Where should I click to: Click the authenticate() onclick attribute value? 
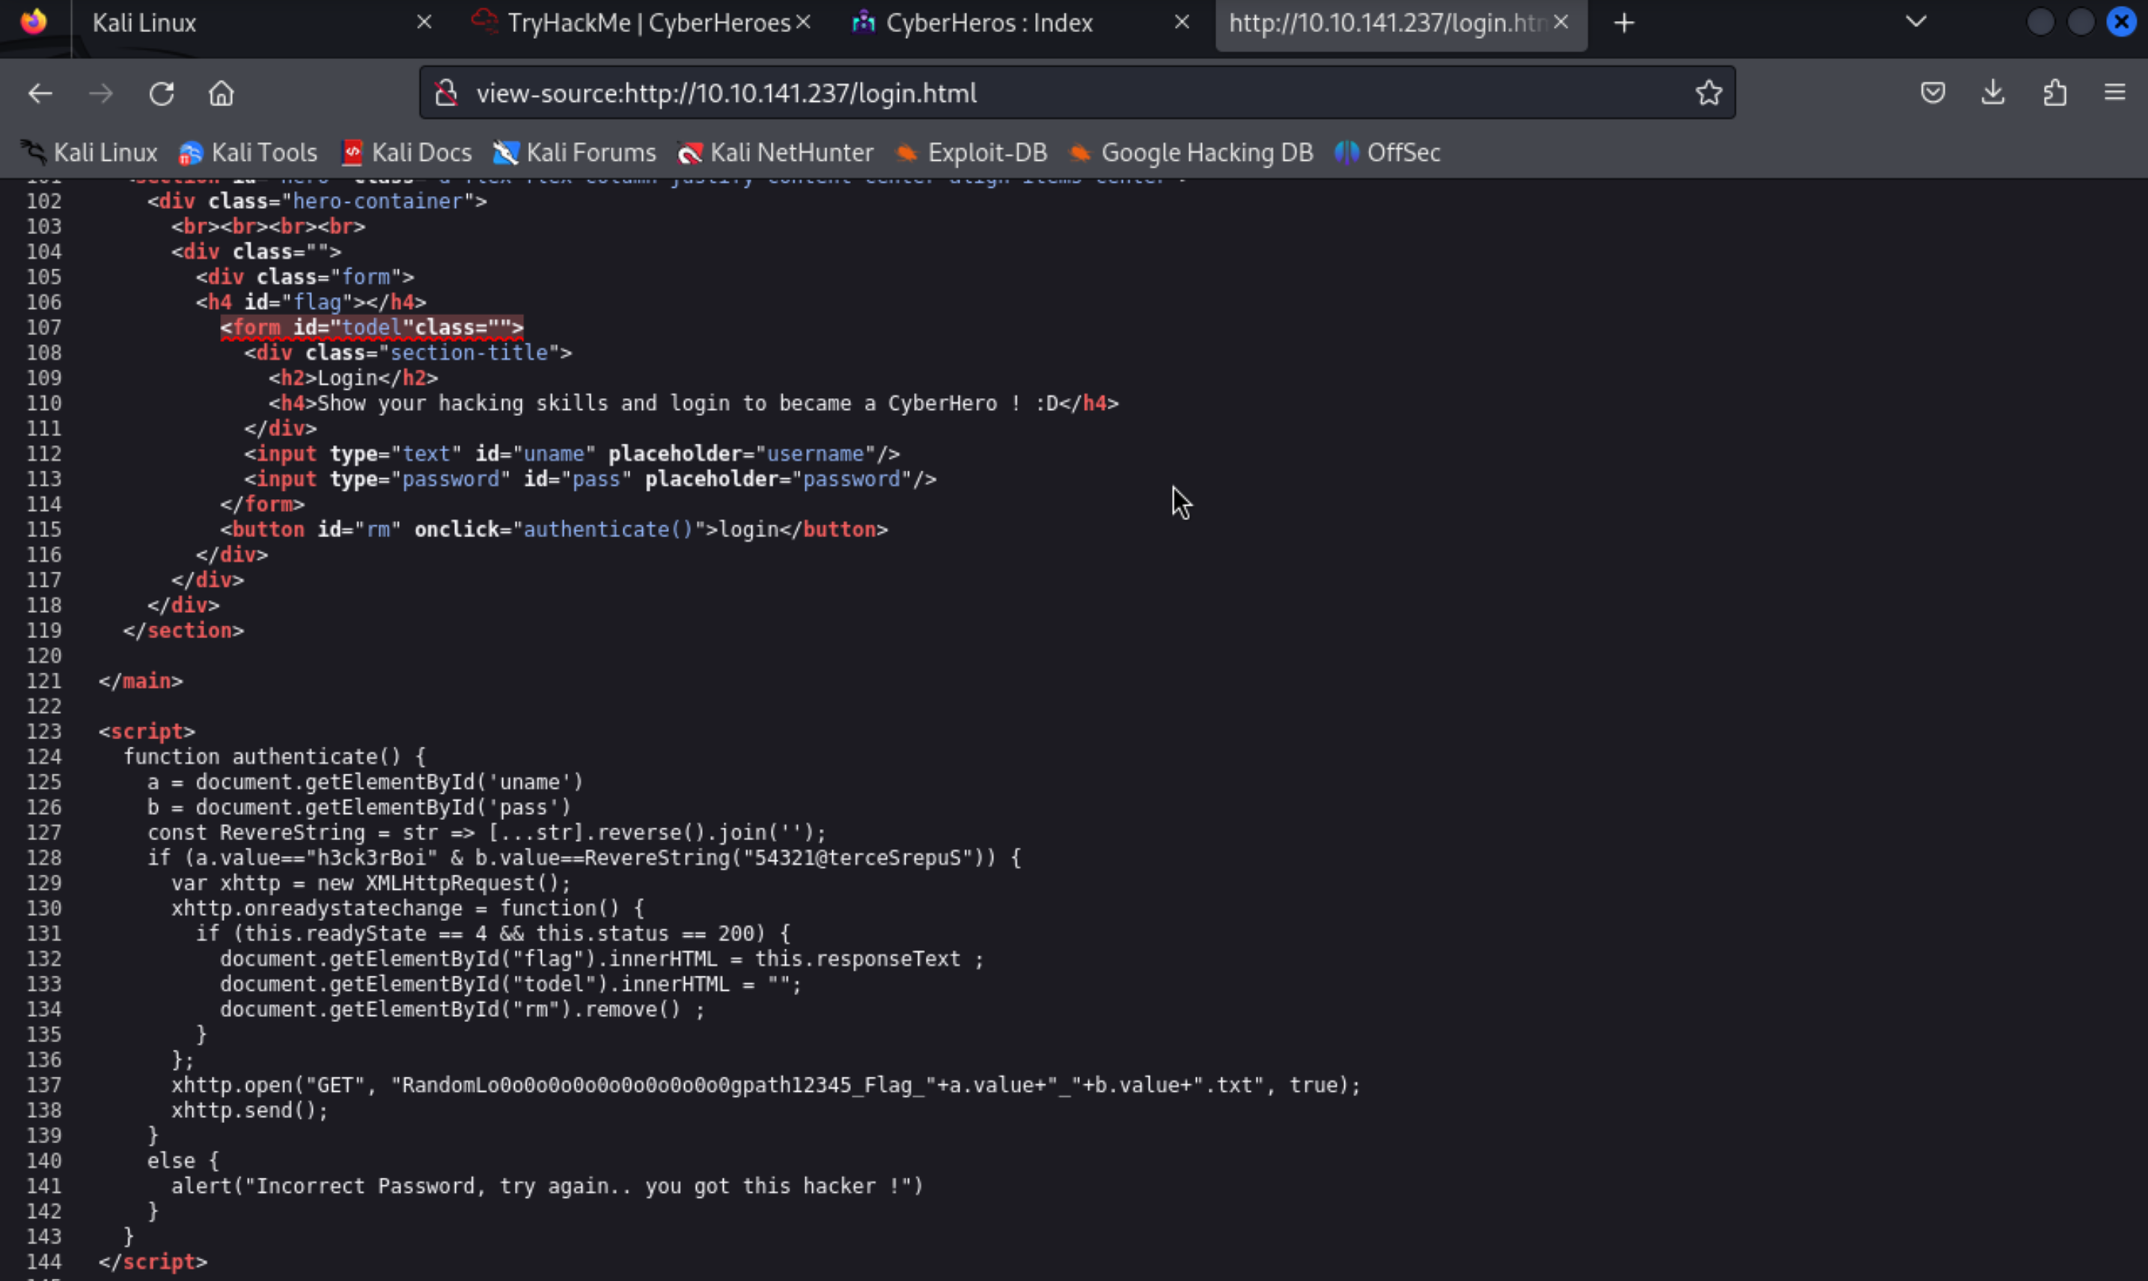click(608, 529)
